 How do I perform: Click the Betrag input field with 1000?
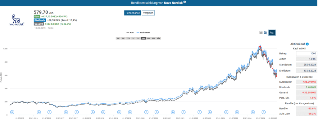(x=307, y=54)
